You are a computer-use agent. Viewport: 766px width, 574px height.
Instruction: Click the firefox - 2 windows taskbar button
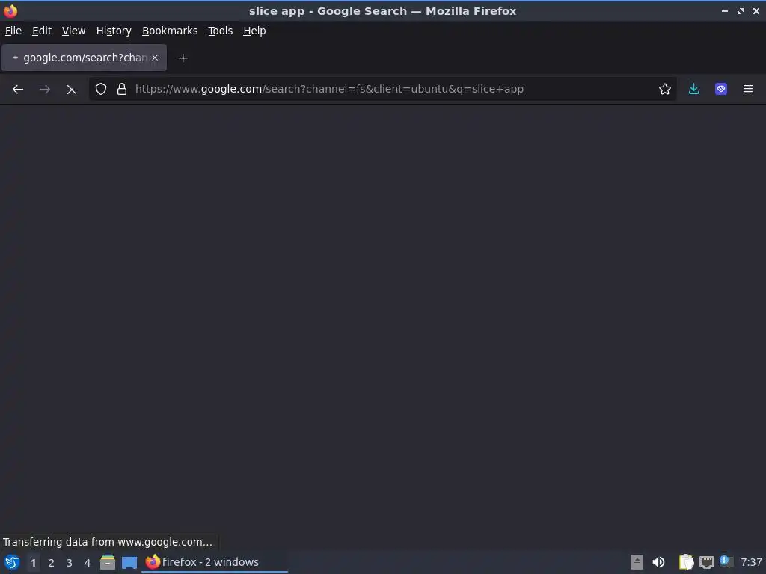tap(215, 562)
